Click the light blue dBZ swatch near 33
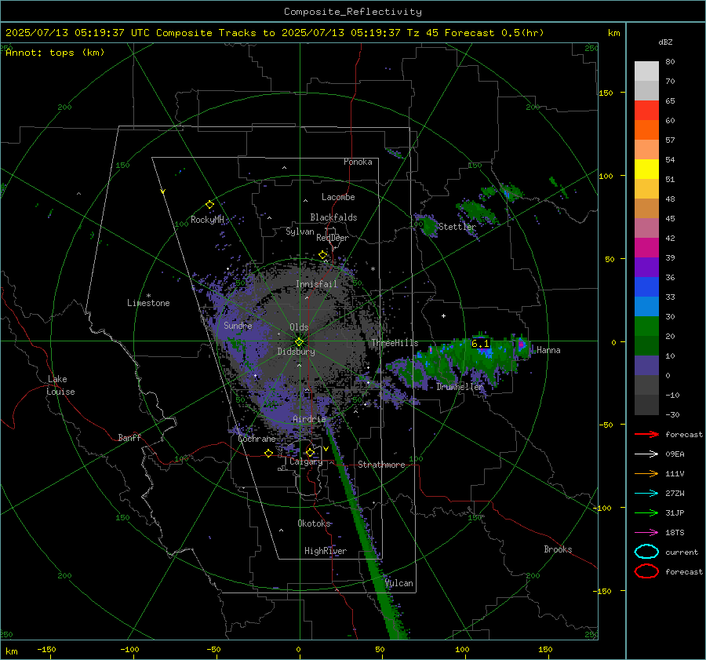 [646, 306]
